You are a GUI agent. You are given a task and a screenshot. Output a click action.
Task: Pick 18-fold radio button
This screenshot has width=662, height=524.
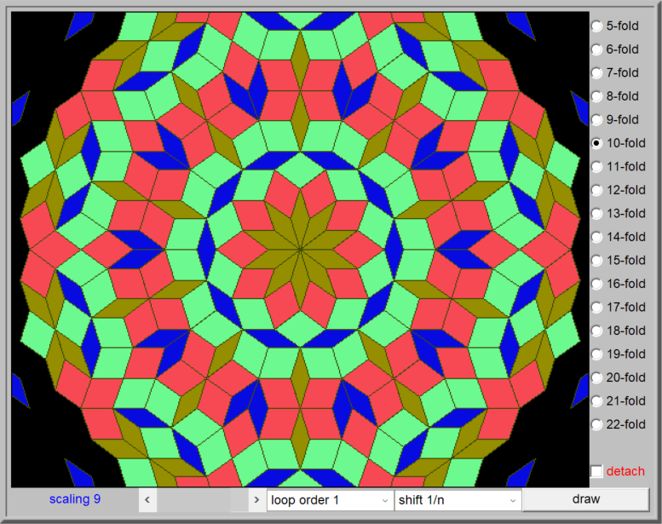click(596, 331)
